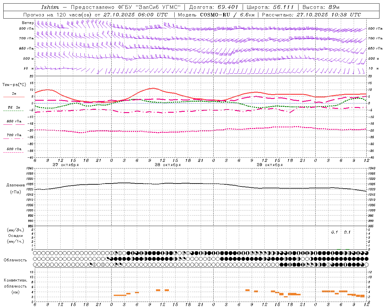Click "Прогноз на 120 часа(ов)" forecast header
The width and height of the screenshot is (384, 307).
[58, 15]
